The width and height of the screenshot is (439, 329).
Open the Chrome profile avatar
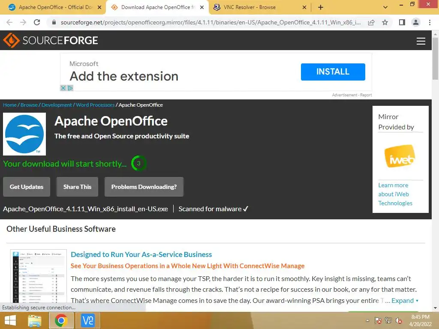tap(416, 22)
